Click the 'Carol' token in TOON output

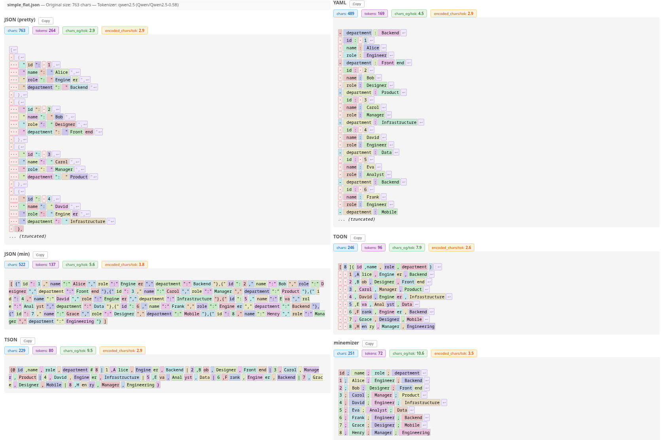pos(365,289)
